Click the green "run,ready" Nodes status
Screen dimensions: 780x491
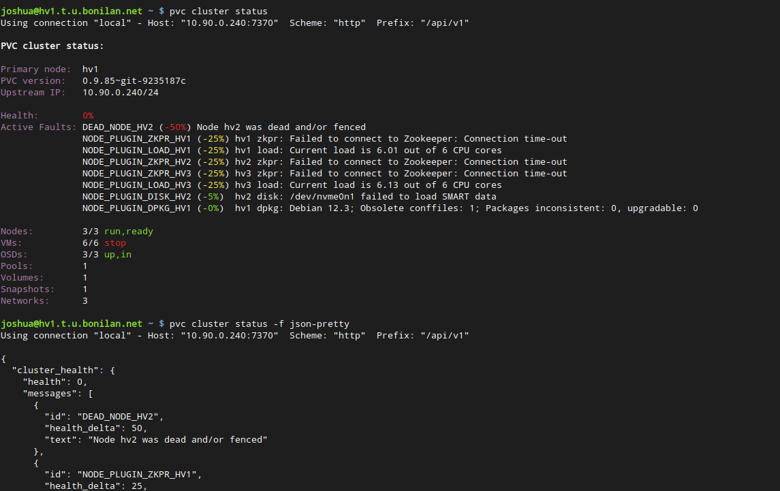coord(129,232)
